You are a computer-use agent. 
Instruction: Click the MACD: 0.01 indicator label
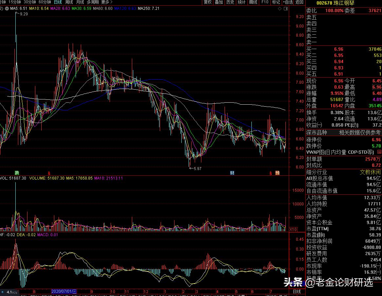pyautogui.click(x=47, y=235)
